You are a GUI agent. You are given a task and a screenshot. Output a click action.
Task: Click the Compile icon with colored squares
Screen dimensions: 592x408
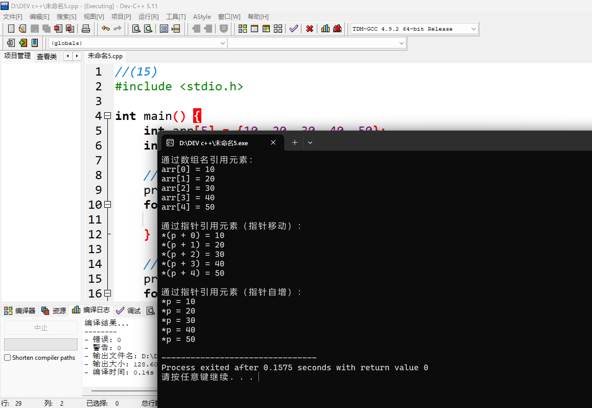(x=242, y=29)
